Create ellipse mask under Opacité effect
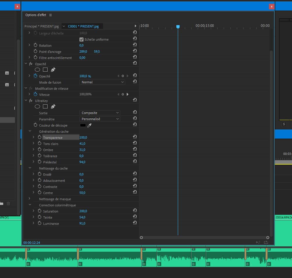This screenshot has width=292, height=278. [x=37, y=70]
